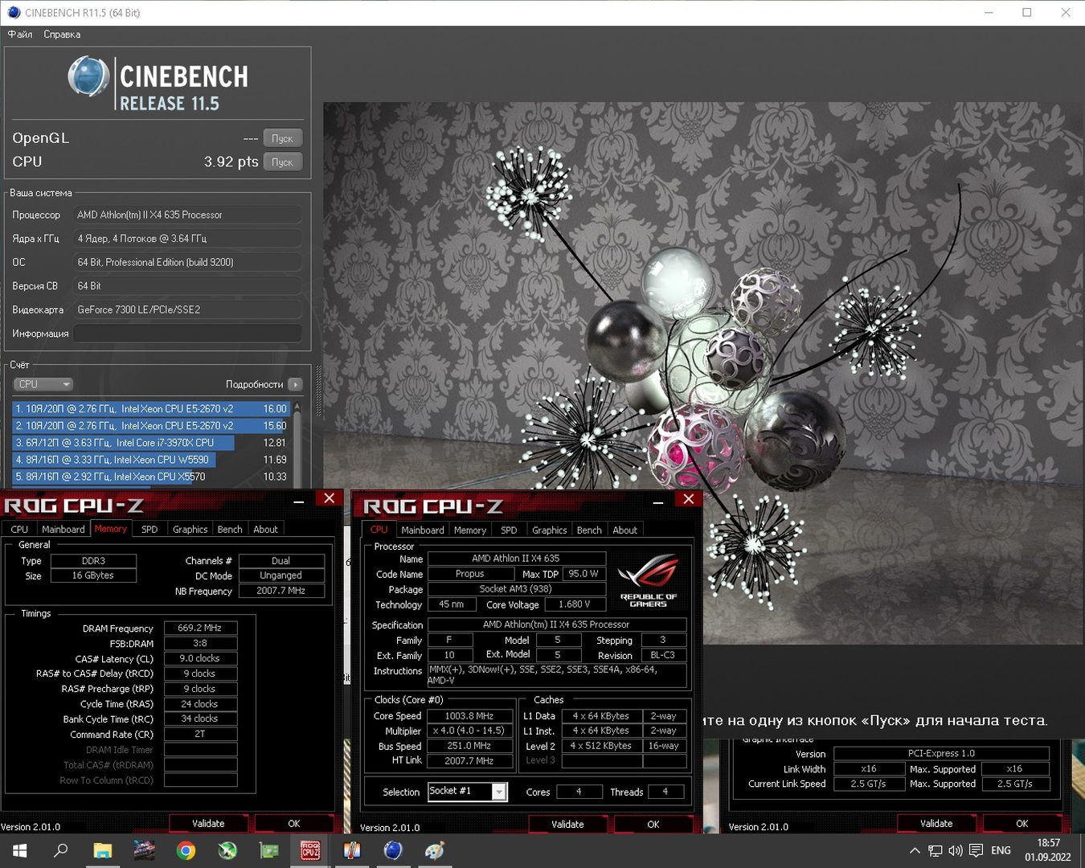Open the Socket #1 selection dropdown
The width and height of the screenshot is (1085, 868).
[x=499, y=792]
